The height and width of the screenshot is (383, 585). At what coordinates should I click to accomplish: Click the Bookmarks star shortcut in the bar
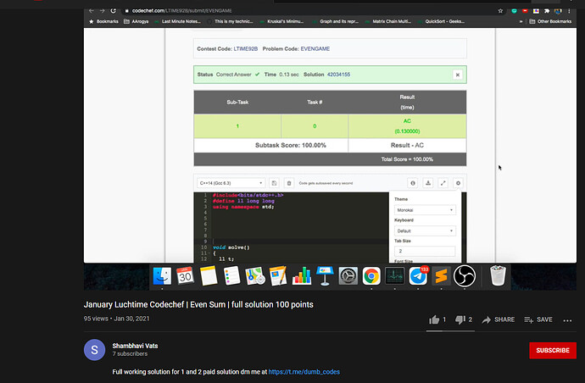click(103, 22)
